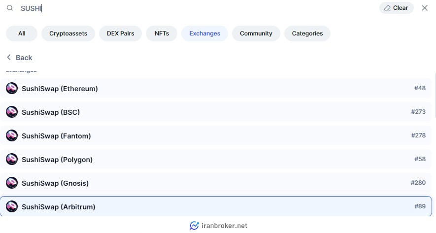The width and height of the screenshot is (436, 233).
Task: Open the SushiSwap (Gnosis) result
Action: pyautogui.click(x=216, y=183)
